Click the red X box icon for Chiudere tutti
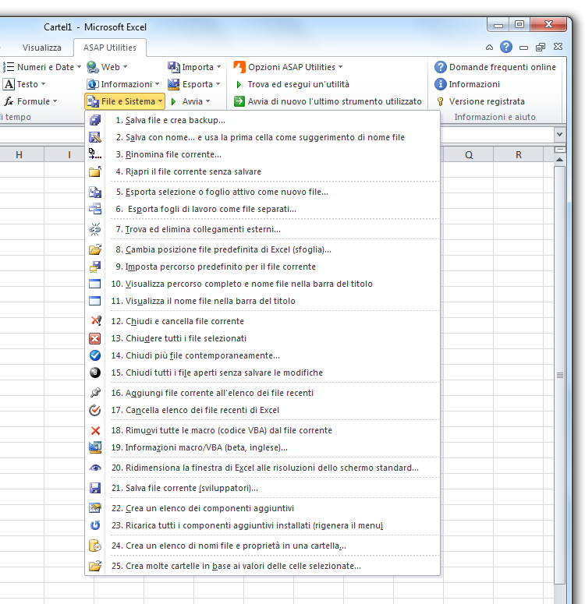Screen dimensions: 585x604 tap(95, 338)
